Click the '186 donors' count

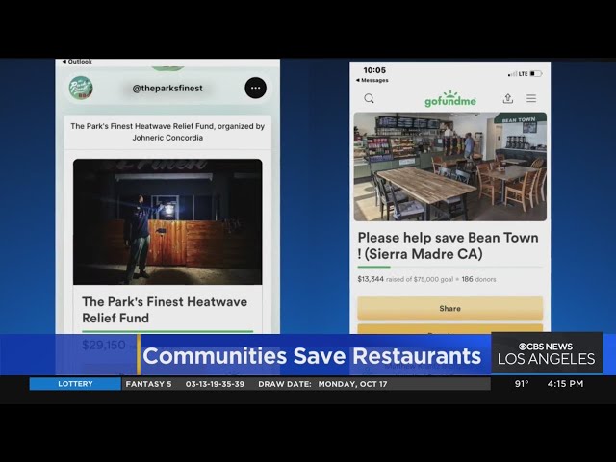coord(478,279)
